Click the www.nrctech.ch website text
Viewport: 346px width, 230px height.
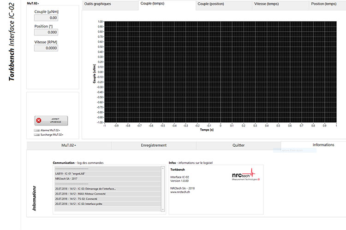pyautogui.click(x=180, y=192)
